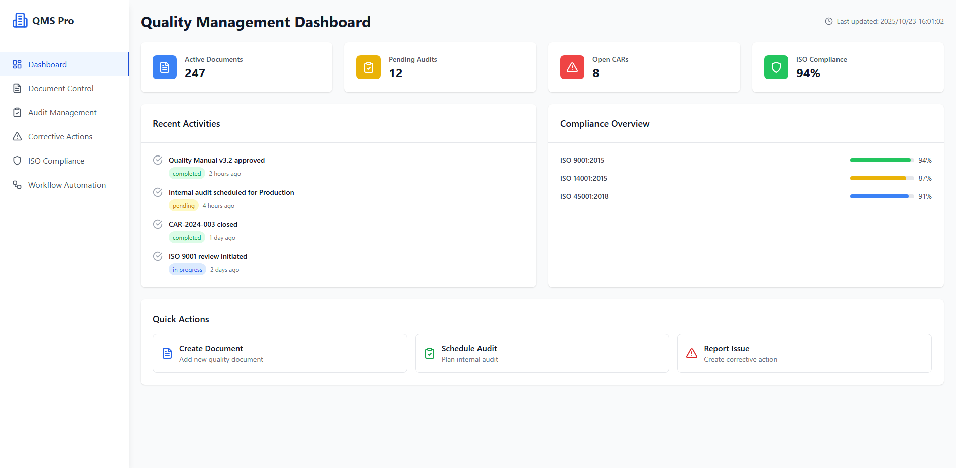The image size is (956, 468).
Task: Click the in progress status badge
Action: click(x=187, y=270)
